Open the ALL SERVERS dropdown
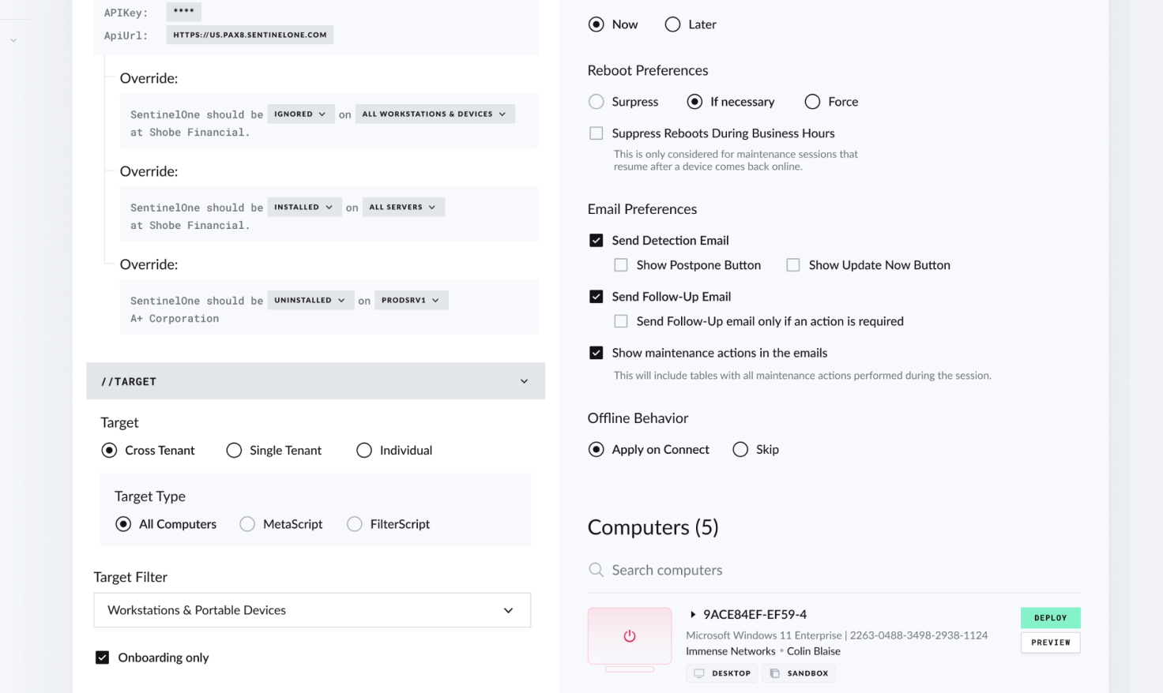 pos(403,208)
